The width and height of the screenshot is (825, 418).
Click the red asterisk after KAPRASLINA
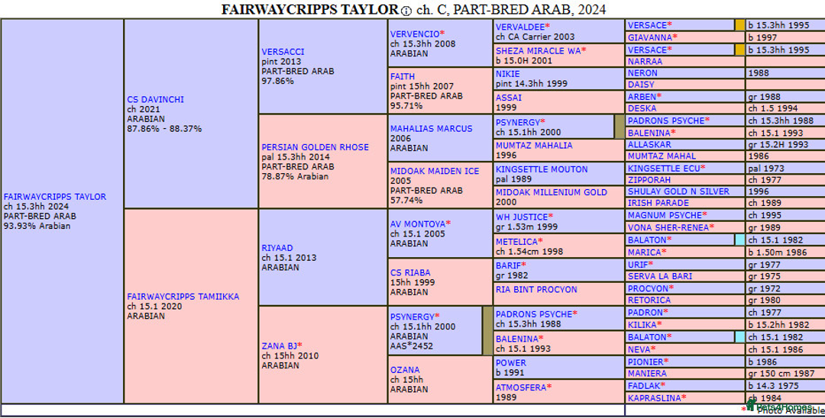[684, 397]
